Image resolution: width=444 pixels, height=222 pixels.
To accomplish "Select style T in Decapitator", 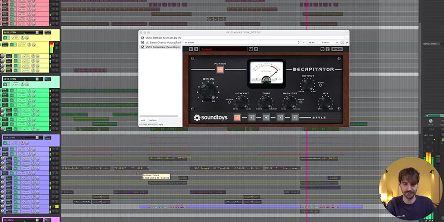I will (280, 117).
